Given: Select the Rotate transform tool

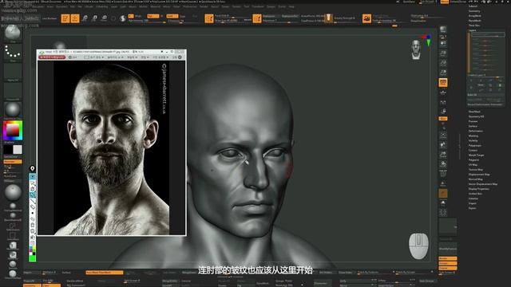Looking at the screenshot, I should tap(104, 18).
